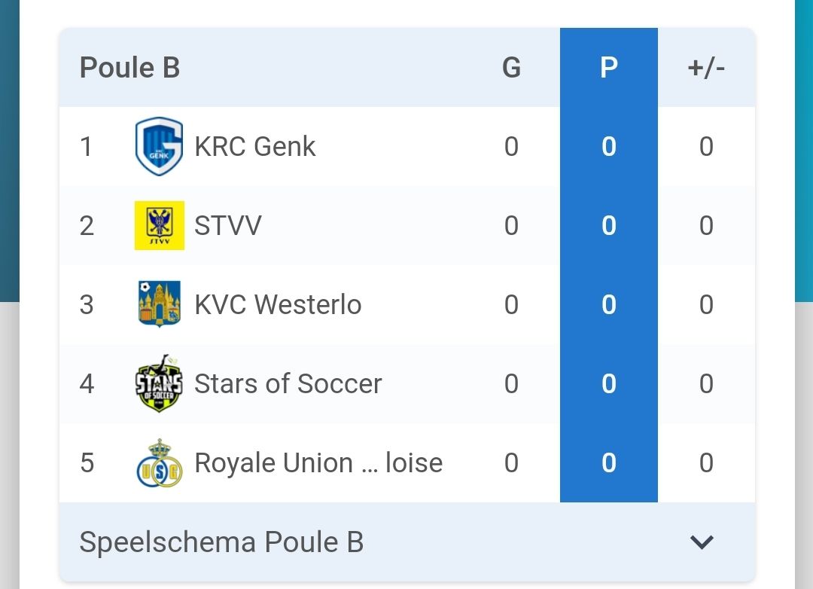Click the KVC Westerlo crest icon
Viewport: 813px width, 589px height.
coord(159,304)
